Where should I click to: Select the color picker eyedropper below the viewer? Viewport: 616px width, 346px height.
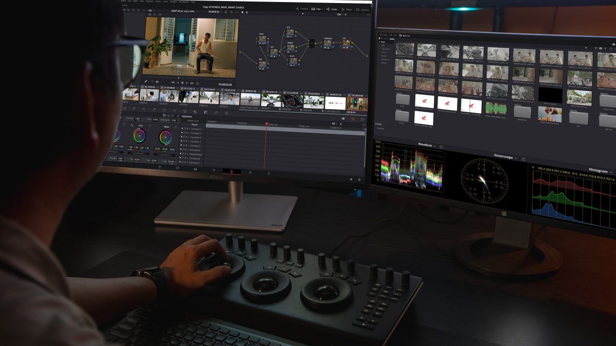(146, 82)
